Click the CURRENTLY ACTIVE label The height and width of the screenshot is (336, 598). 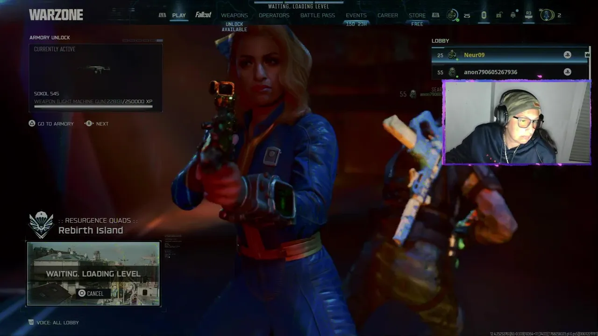(55, 49)
